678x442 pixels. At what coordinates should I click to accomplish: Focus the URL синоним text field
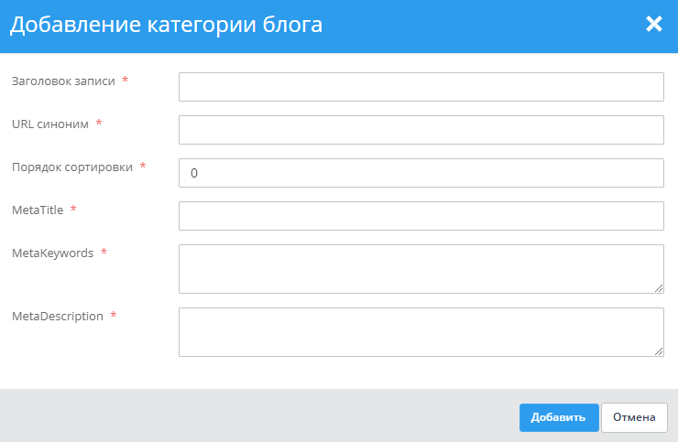421,130
